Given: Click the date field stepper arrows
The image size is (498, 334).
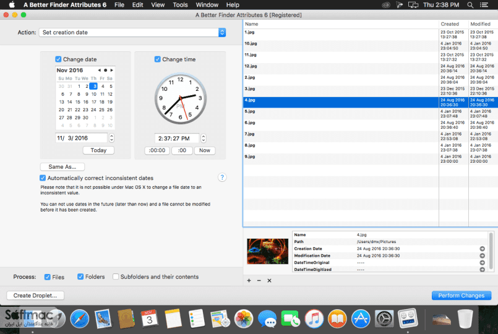Looking at the screenshot, I should point(111,138).
